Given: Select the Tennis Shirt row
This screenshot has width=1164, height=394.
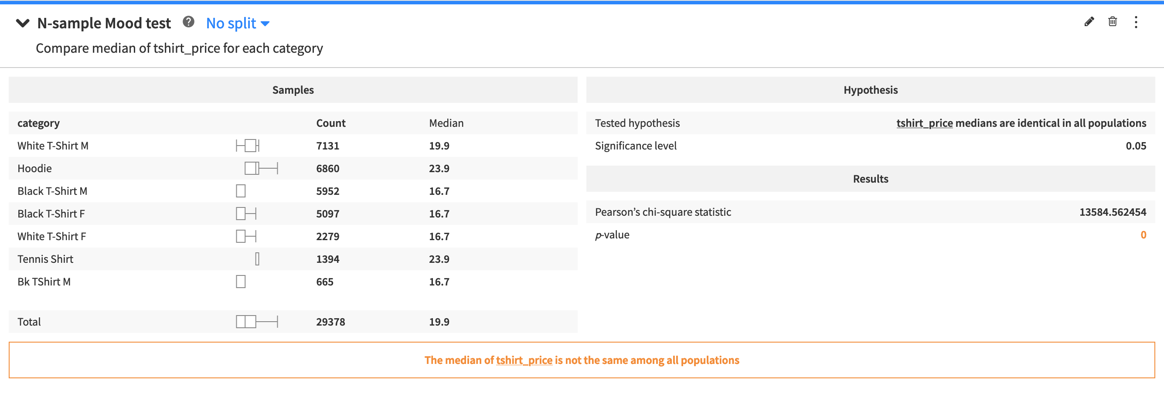Looking at the screenshot, I should (x=45, y=259).
